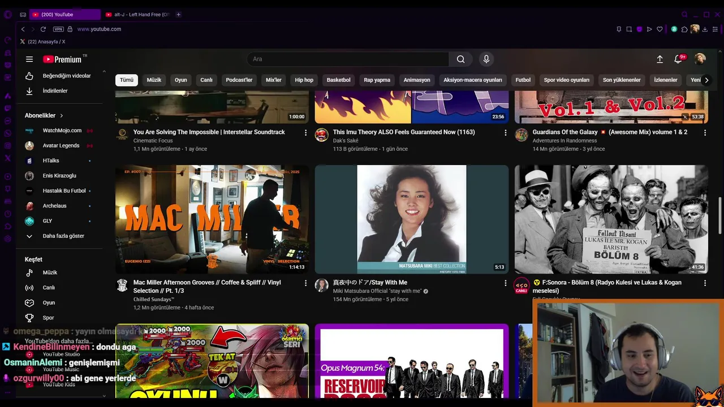Open Canlı under Keşfet
724x407 pixels.
click(59, 287)
